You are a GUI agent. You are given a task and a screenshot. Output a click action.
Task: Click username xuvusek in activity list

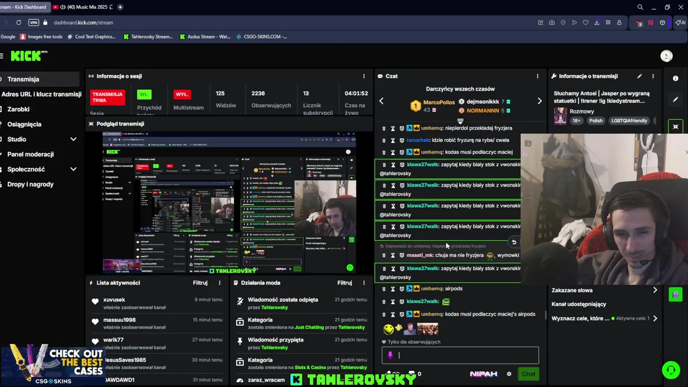(x=114, y=300)
